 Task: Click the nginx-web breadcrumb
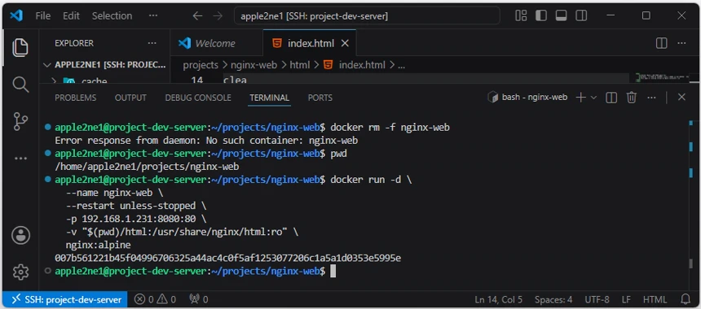coord(254,65)
